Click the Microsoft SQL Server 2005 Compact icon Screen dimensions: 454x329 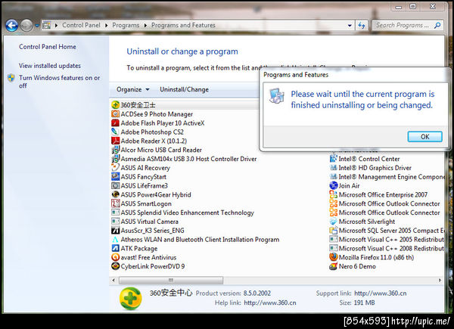(x=334, y=231)
